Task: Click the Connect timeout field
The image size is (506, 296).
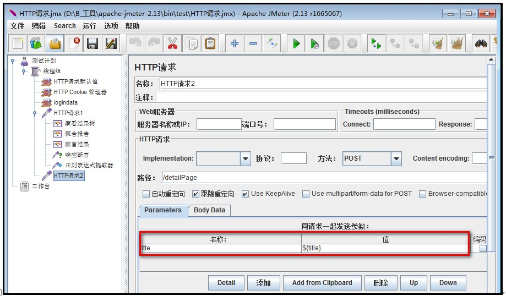Action: pos(404,124)
